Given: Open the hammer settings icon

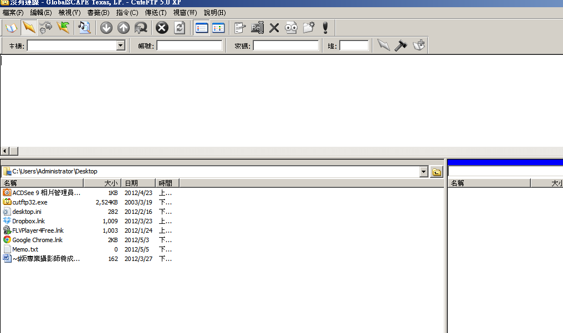Looking at the screenshot, I should (401, 45).
